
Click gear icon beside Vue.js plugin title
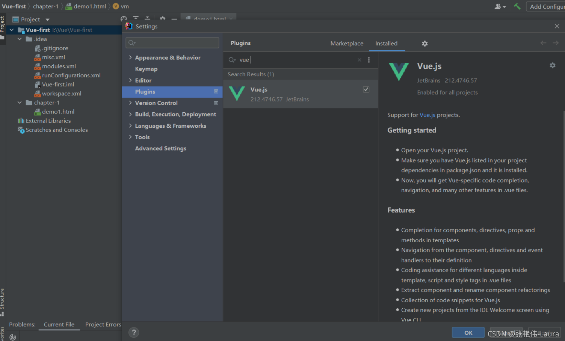coord(552,65)
